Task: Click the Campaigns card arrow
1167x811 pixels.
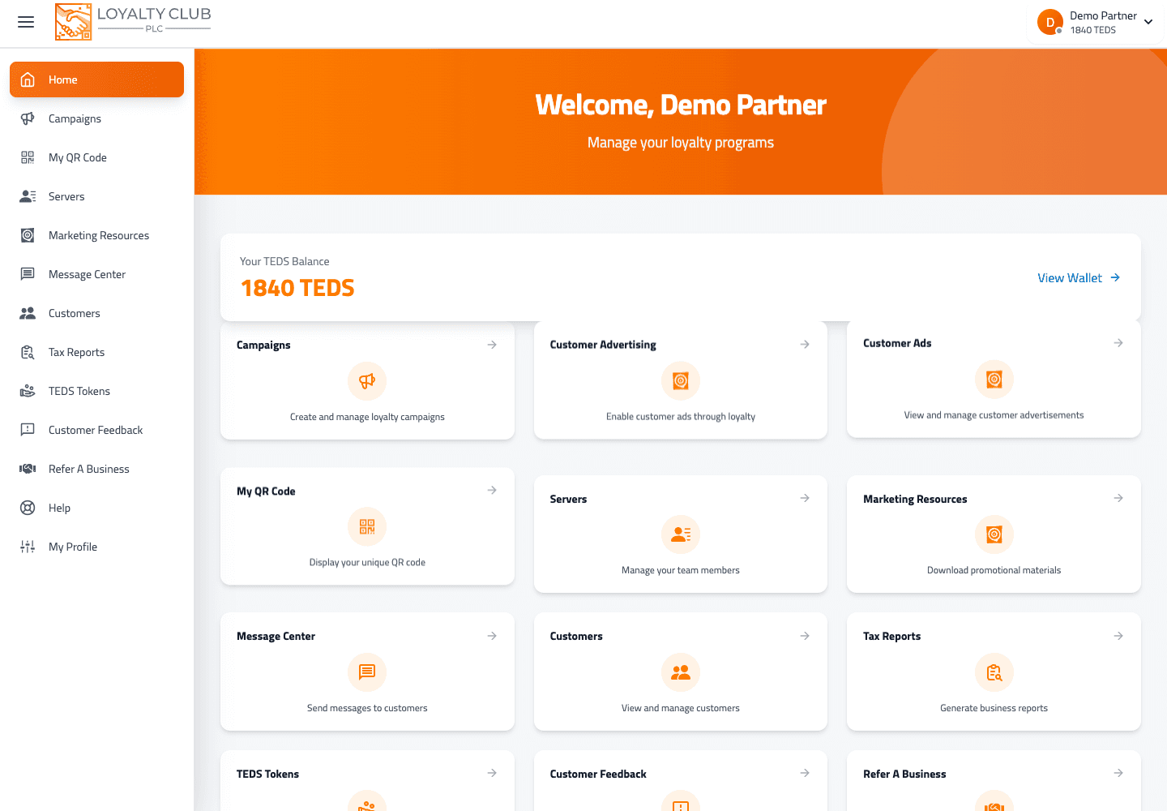Action: coord(492,345)
